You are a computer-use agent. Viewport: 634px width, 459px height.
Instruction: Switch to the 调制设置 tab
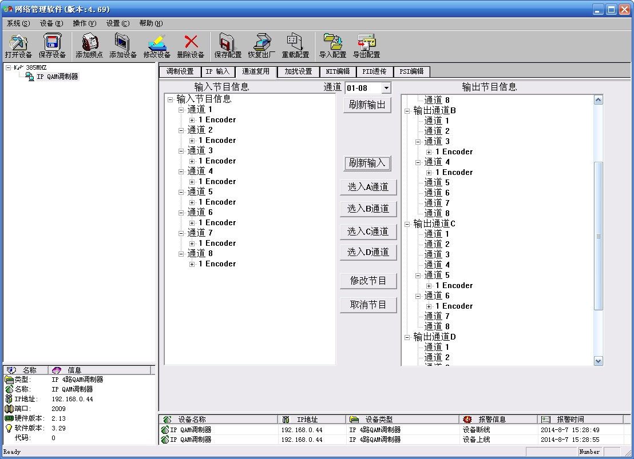tap(180, 71)
